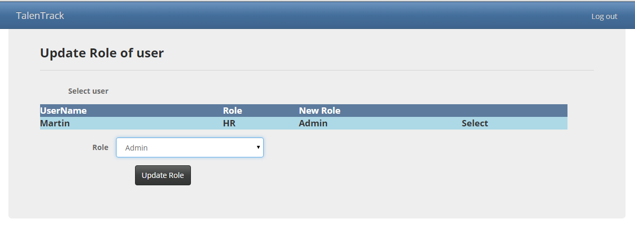This screenshot has height=229, width=635.
Task: Click the New Role column header
Action: 320,111
